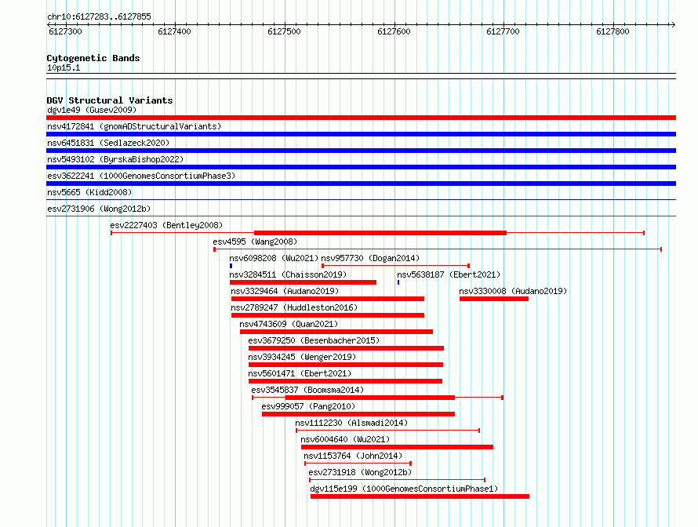Click the small blue nsv6098208 marker
The image size is (698, 527).
[231, 266]
